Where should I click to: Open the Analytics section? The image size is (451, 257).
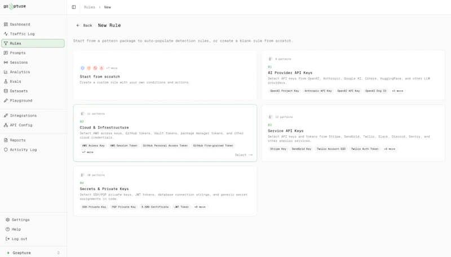[x=33, y=72]
